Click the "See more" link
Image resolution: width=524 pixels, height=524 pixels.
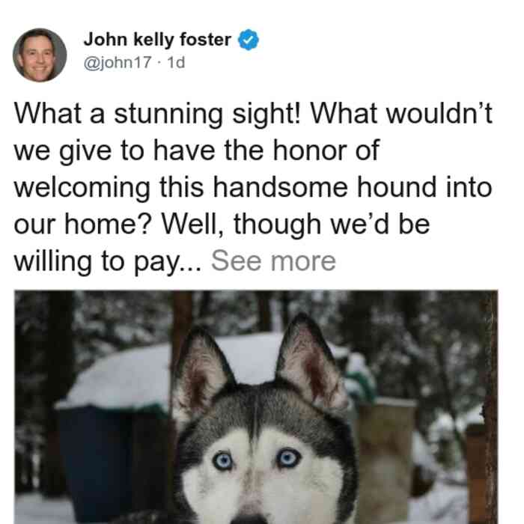click(273, 261)
